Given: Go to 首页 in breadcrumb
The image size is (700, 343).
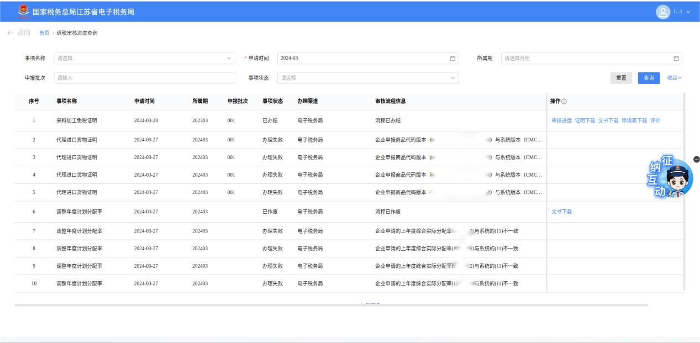Looking at the screenshot, I should pos(44,34).
